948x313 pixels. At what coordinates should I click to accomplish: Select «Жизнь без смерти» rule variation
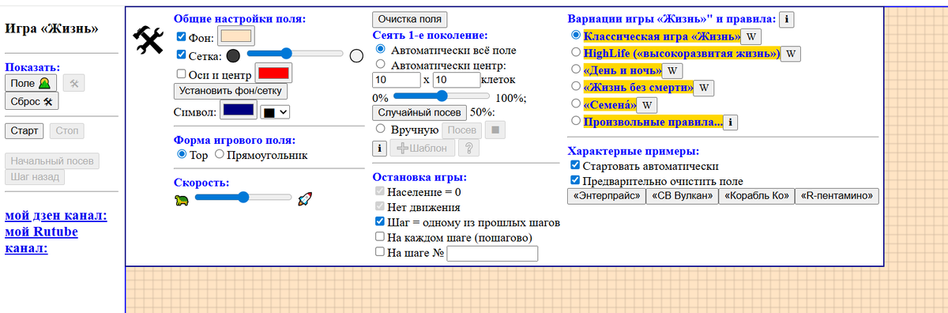click(x=575, y=87)
